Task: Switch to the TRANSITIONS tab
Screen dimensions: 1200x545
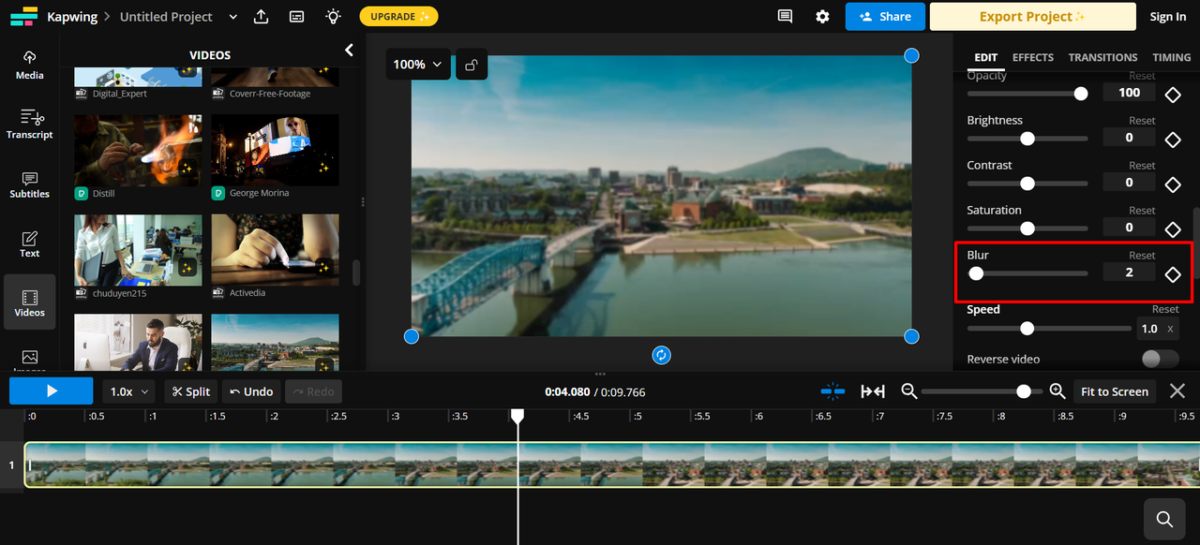Action: (1102, 57)
